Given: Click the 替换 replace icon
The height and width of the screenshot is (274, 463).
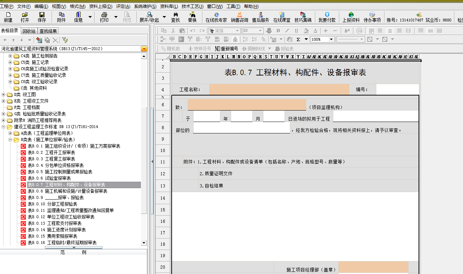Looking at the screenshot, I should (192, 17).
